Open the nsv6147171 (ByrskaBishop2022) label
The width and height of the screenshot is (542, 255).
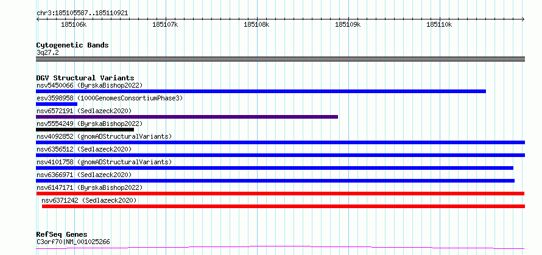[90, 187]
